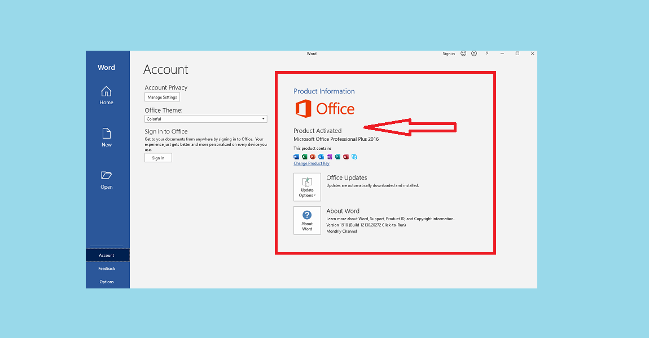This screenshot has height=338, width=649.
Task: Click the OneNote product icon
Action: [x=330, y=157]
